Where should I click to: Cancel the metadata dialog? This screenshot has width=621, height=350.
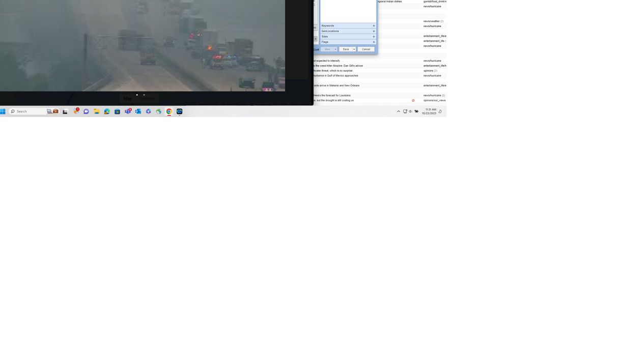point(366,49)
